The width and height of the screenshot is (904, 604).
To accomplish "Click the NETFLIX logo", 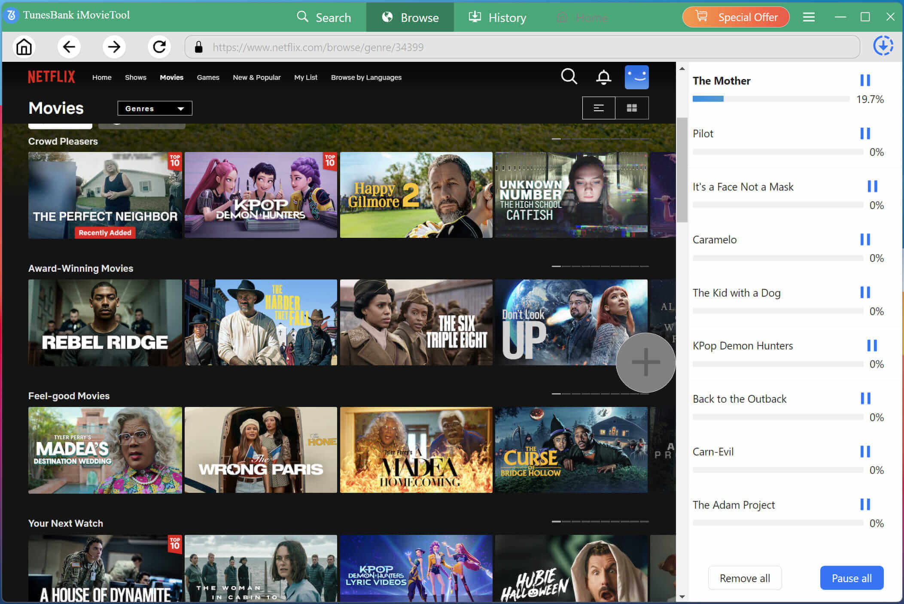I will pyautogui.click(x=52, y=77).
